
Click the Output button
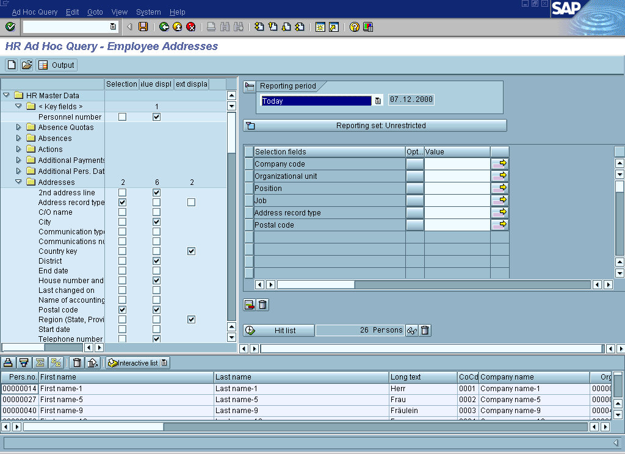pyautogui.click(x=56, y=65)
